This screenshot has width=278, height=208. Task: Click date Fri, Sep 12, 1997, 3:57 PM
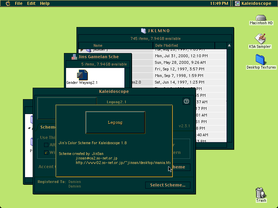pyautogui.click(x=179, y=69)
